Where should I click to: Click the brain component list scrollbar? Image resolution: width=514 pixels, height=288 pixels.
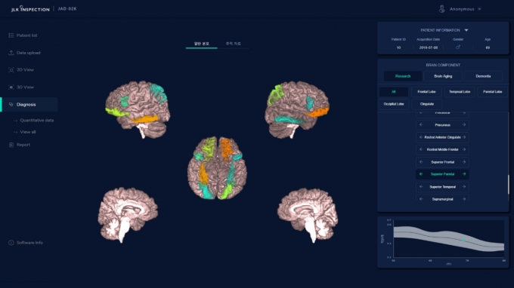[509, 185]
